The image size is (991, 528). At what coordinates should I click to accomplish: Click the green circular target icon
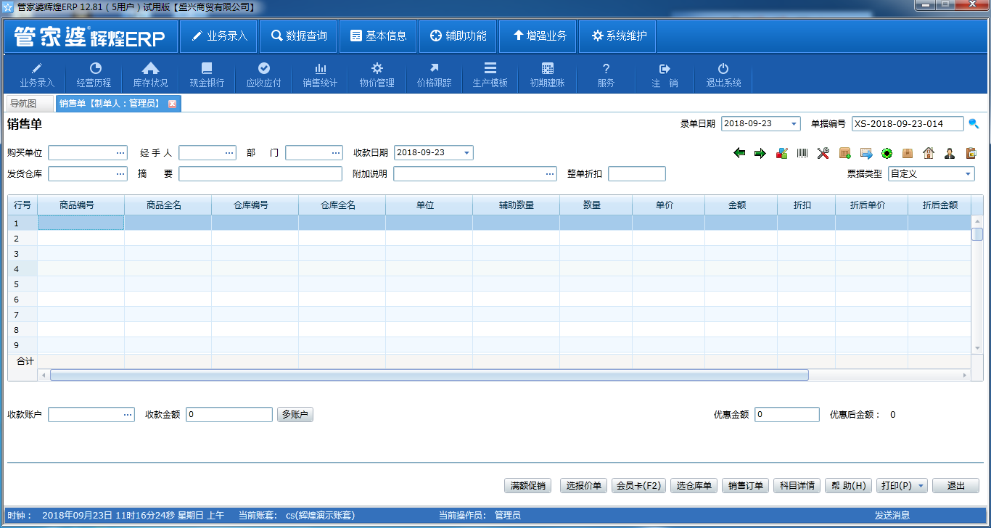887,153
